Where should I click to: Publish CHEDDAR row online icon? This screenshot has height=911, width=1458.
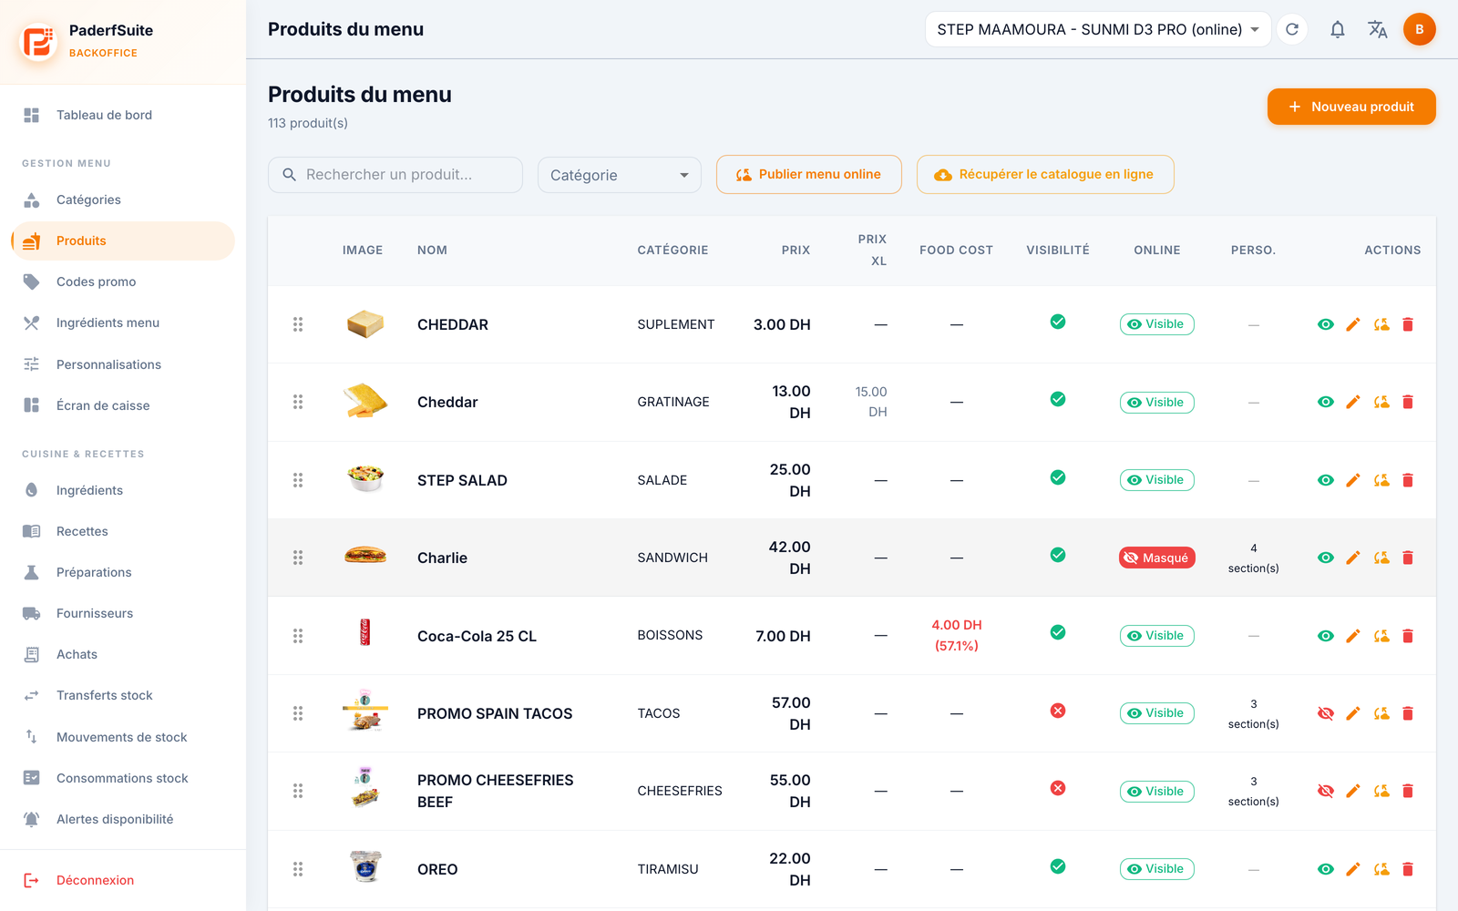coord(1381,324)
